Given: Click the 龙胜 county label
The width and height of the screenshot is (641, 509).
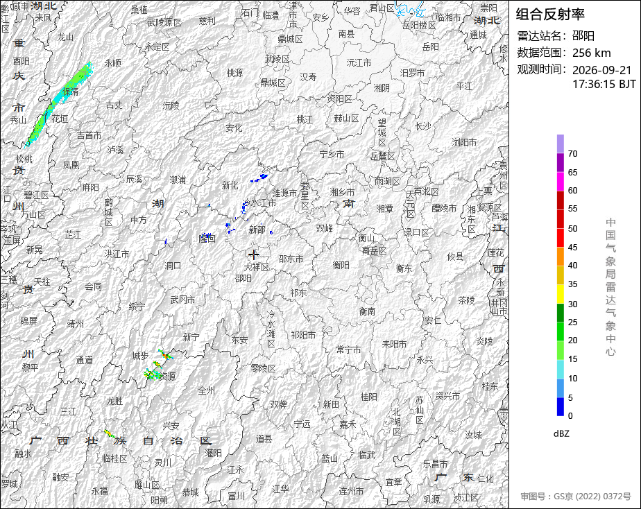Looking at the screenshot, I should click(114, 401).
